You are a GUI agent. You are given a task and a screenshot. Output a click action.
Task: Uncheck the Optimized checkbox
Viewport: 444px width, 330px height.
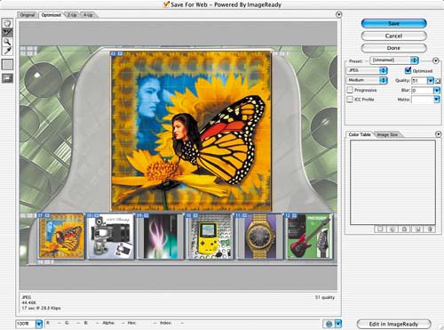click(x=408, y=70)
